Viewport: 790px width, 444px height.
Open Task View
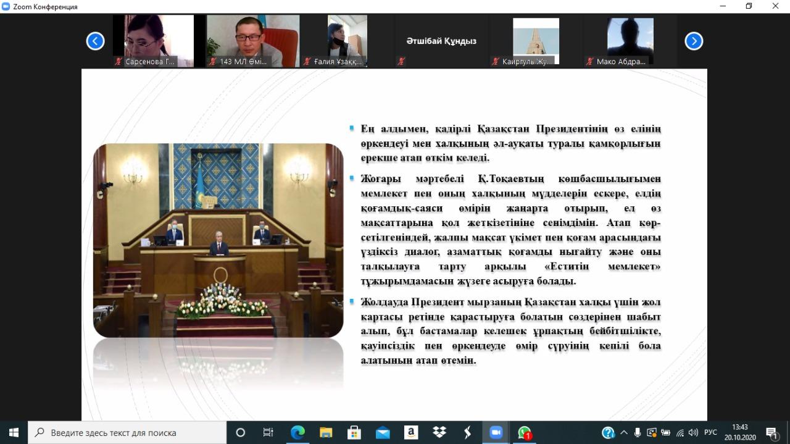coord(268,432)
